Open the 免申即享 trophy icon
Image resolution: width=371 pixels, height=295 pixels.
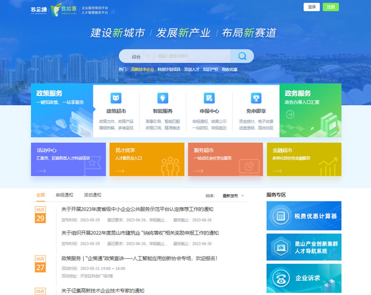256,98
